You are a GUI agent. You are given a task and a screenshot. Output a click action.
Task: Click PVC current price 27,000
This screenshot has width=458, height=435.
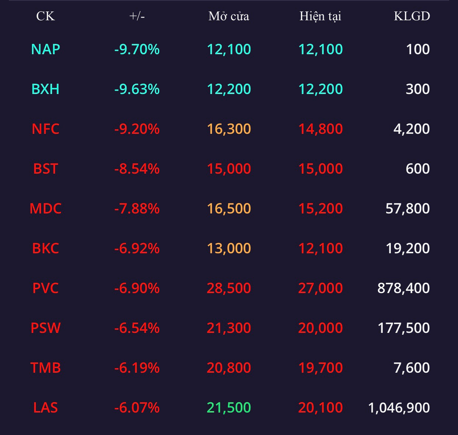pyautogui.click(x=320, y=288)
